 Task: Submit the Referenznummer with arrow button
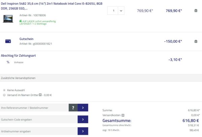tap(83, 108)
